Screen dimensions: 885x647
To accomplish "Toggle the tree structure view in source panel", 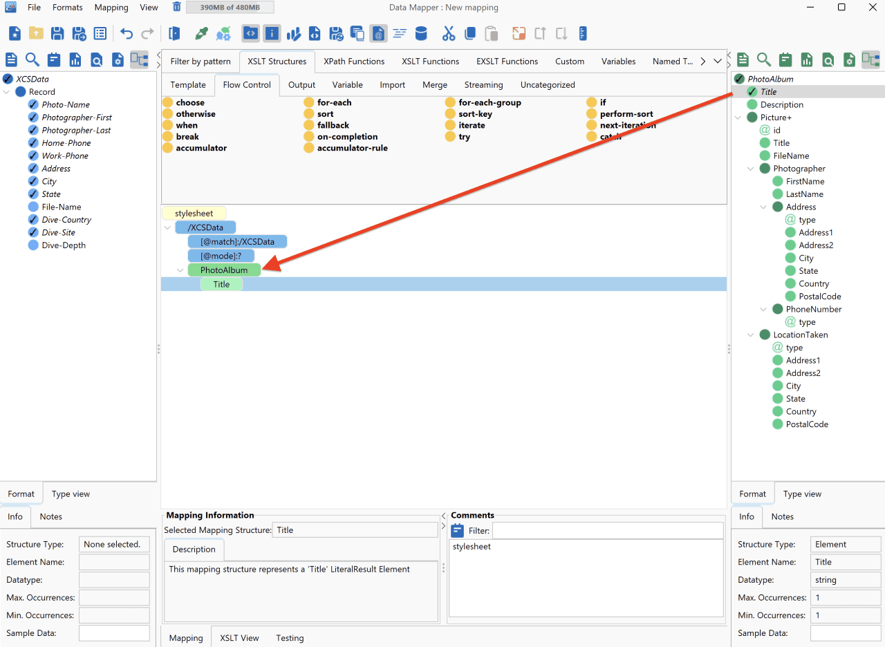I will click(139, 59).
